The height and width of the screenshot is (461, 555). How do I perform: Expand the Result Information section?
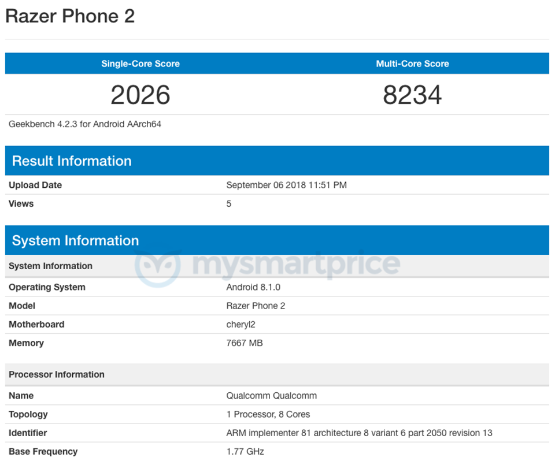click(72, 161)
